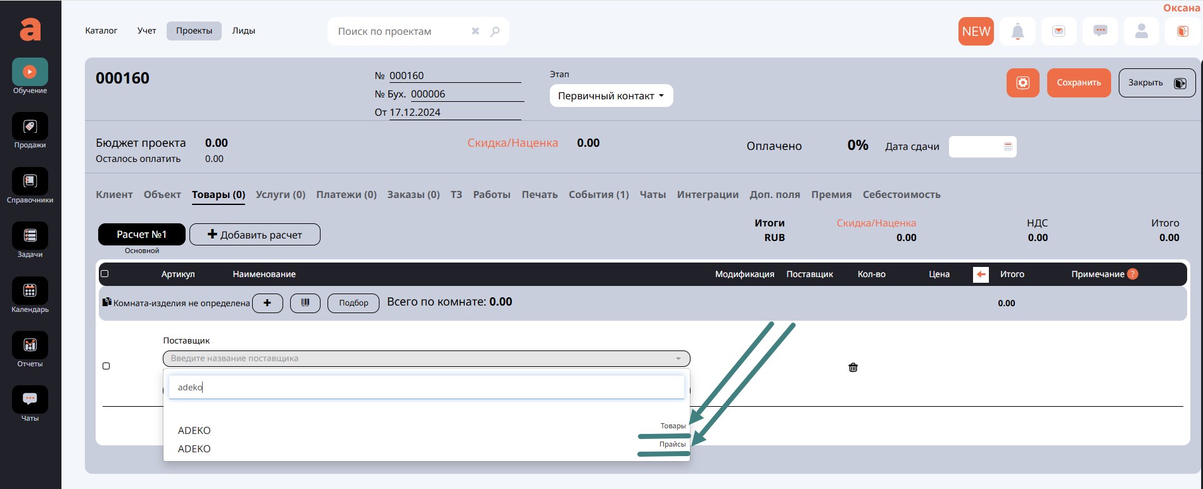
Task: Click the trash icon to delete row
Action: pyautogui.click(x=853, y=368)
